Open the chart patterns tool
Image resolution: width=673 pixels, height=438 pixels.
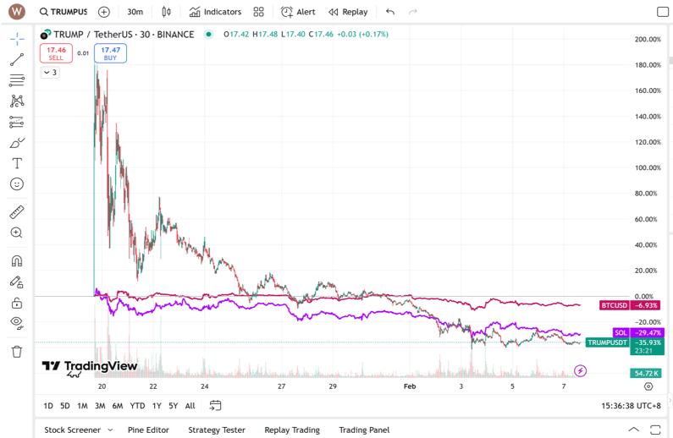coord(17,101)
